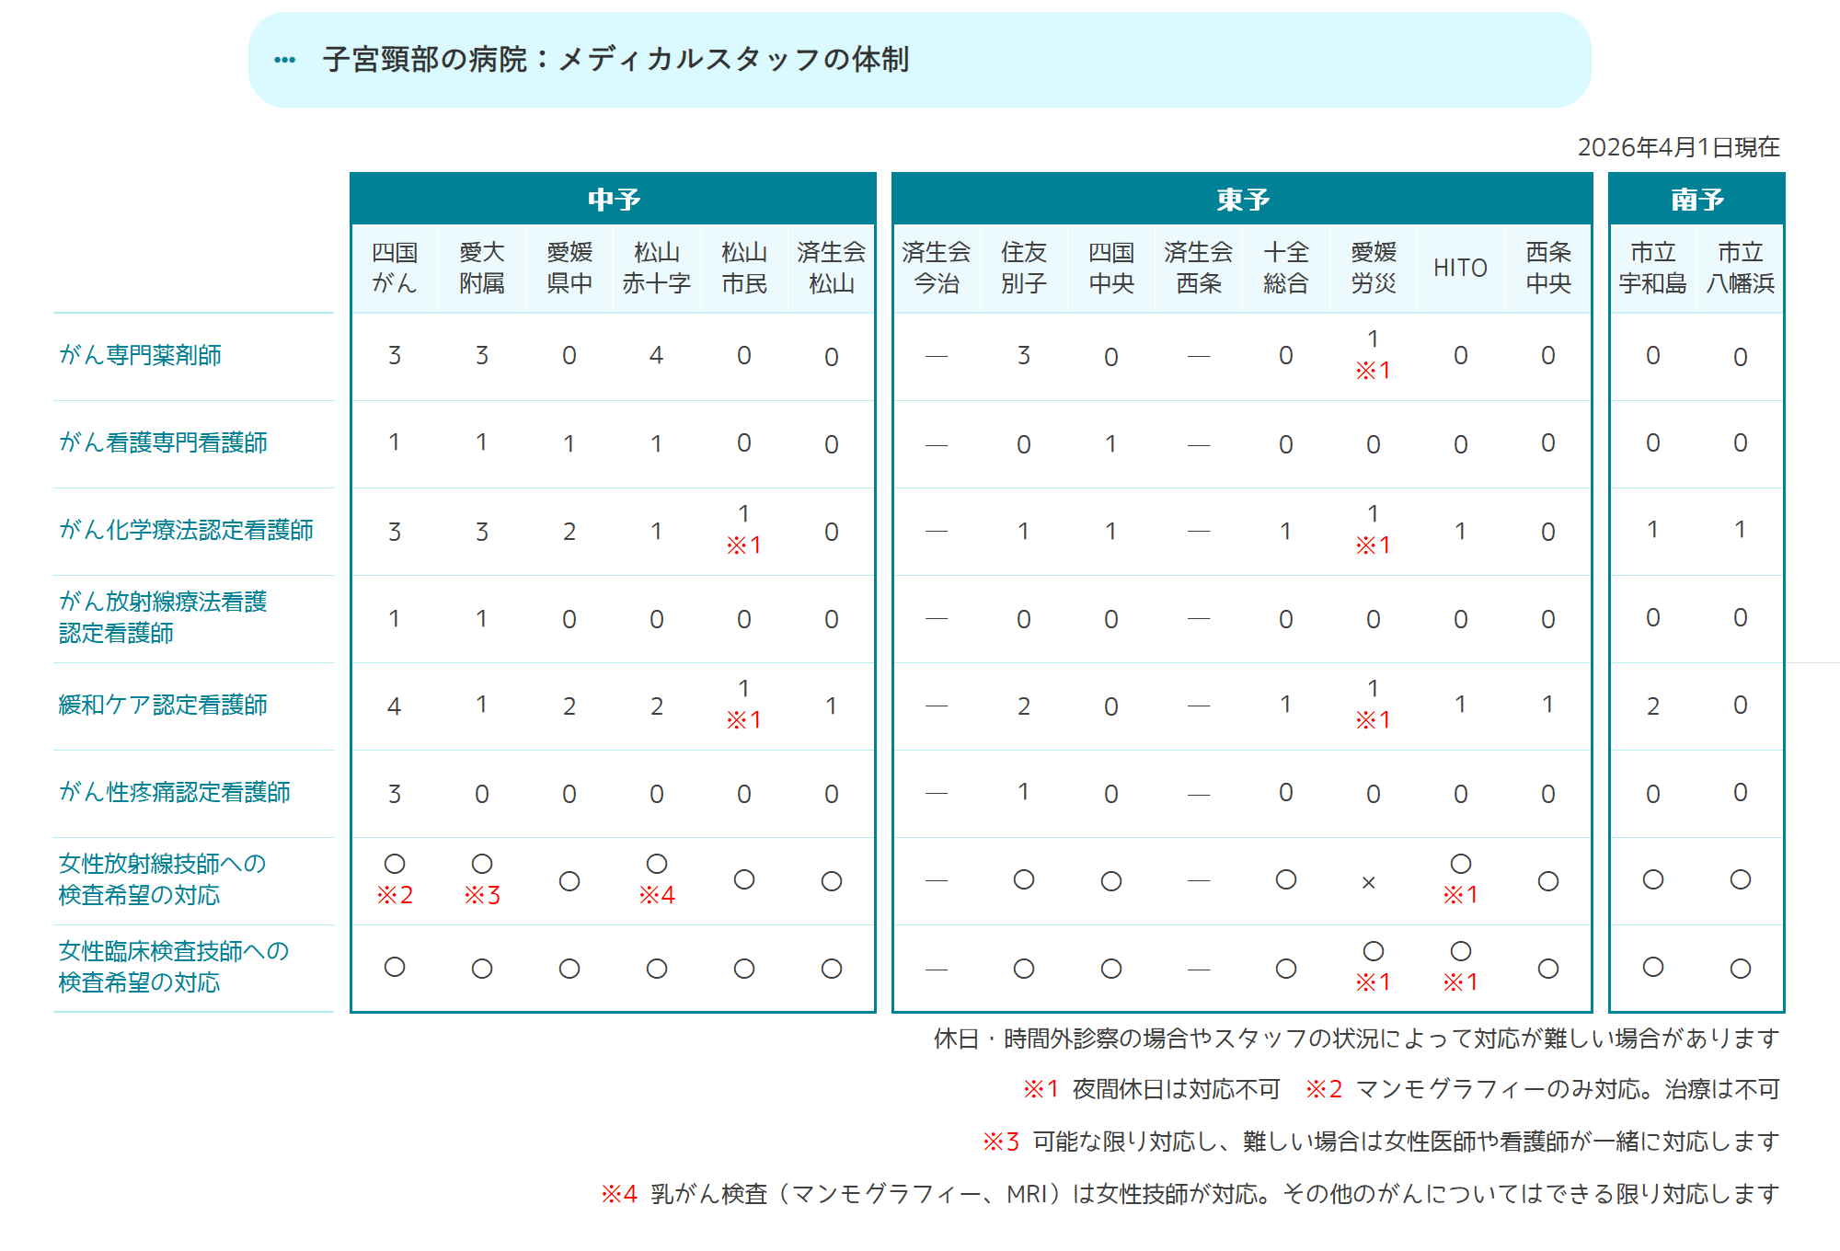Open the がん看護専門看護師 row label
The width and height of the screenshot is (1840, 1251).
coord(163,442)
